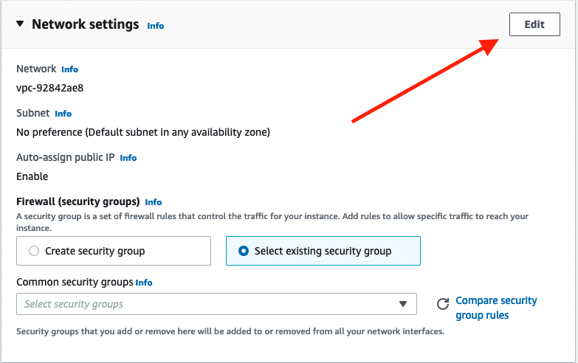
Task: Click the Firewall (security groups) heading
Action: click(x=78, y=201)
